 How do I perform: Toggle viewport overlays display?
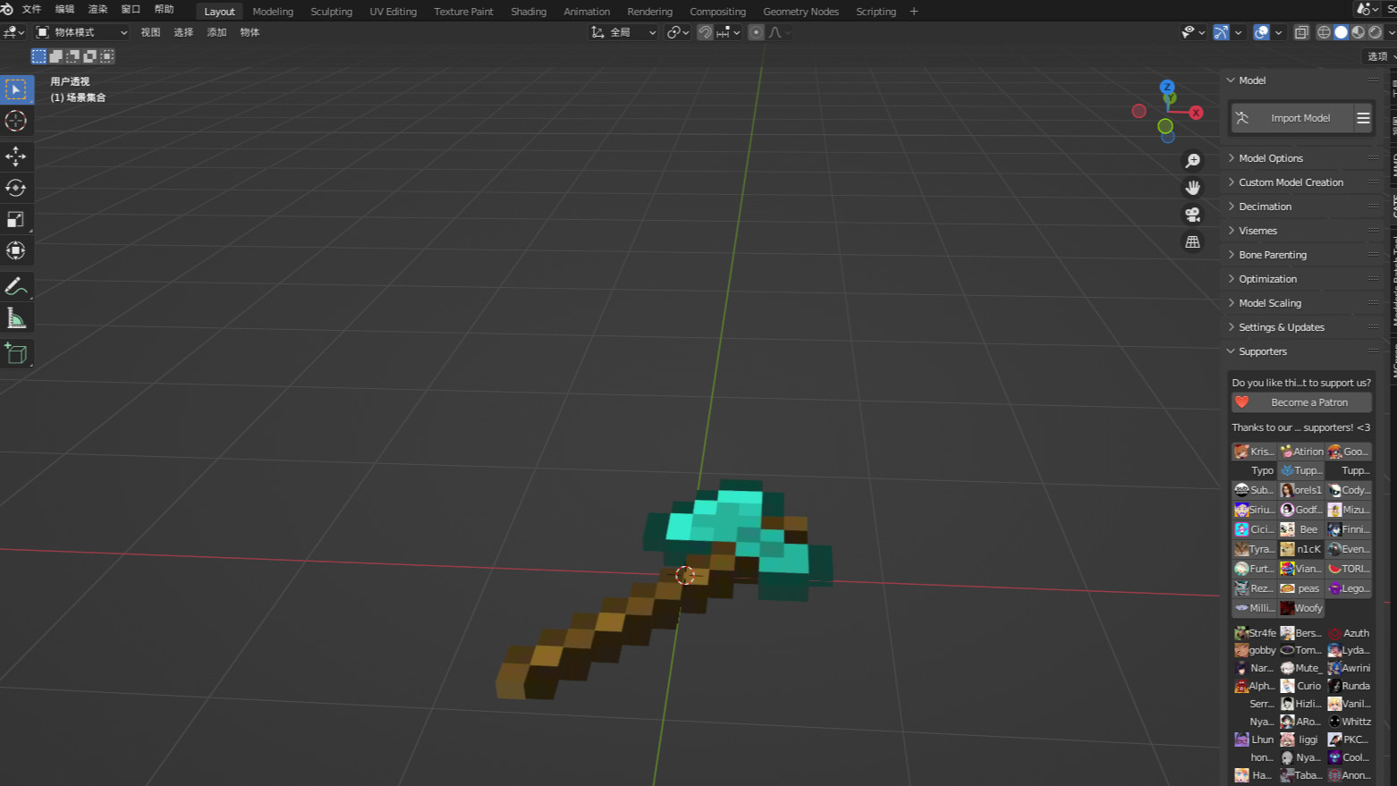1261,32
